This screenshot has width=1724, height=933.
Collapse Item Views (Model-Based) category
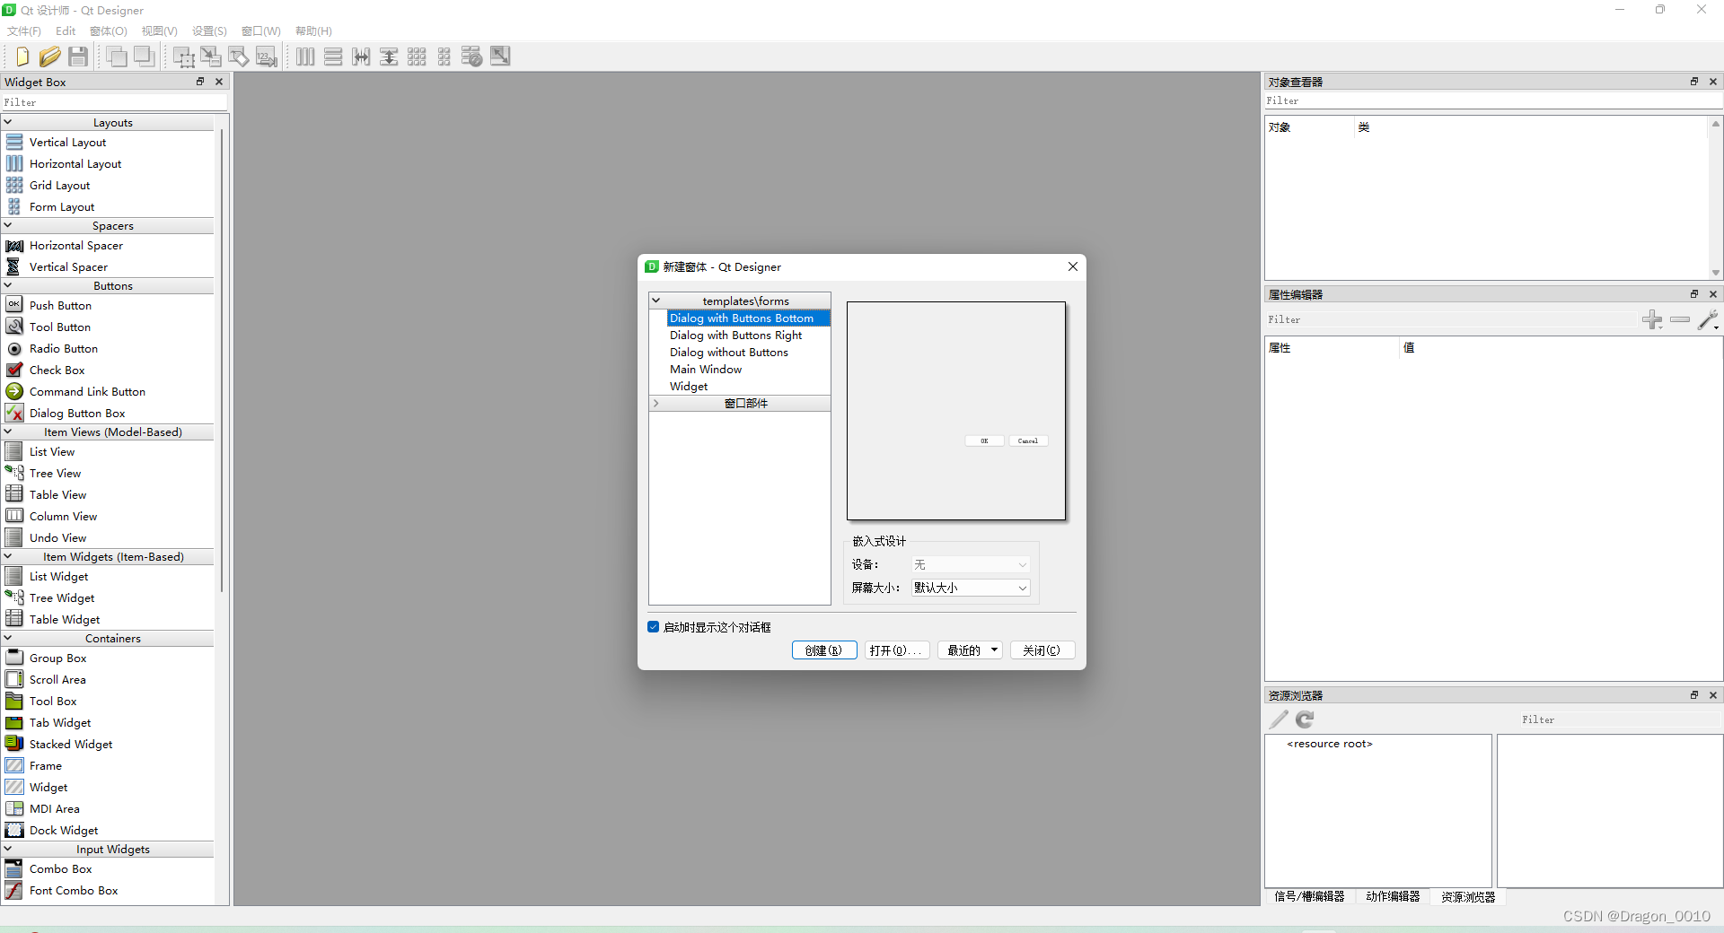(x=8, y=432)
